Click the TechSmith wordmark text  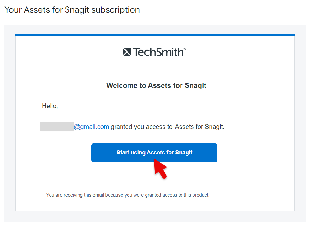(x=158, y=52)
